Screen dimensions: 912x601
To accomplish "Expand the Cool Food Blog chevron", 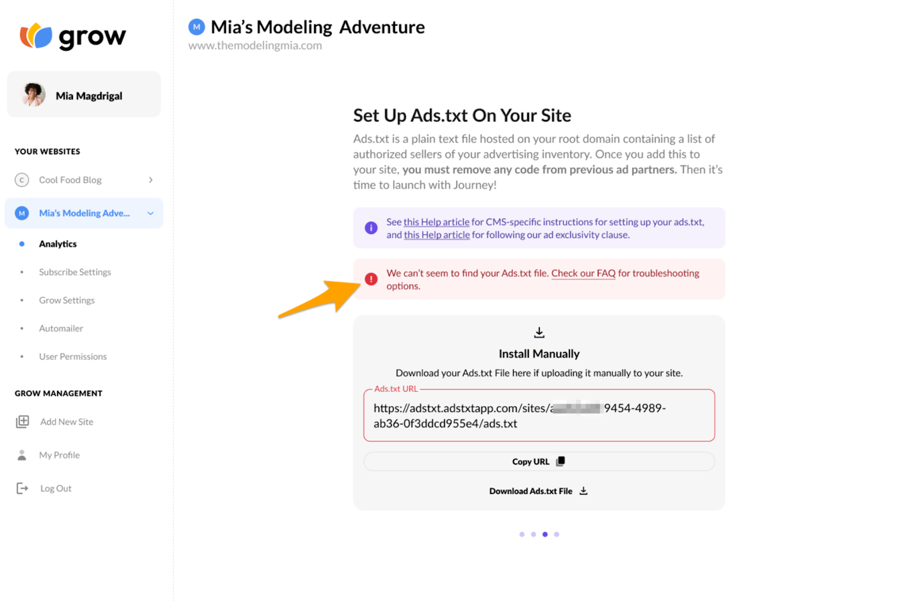I will 150,180.
